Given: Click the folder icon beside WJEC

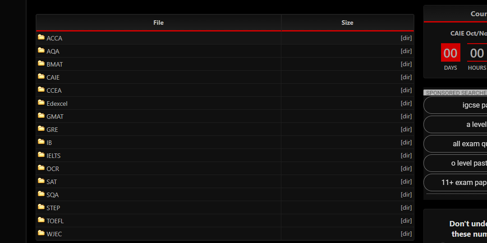Looking at the screenshot, I should click(x=41, y=233).
